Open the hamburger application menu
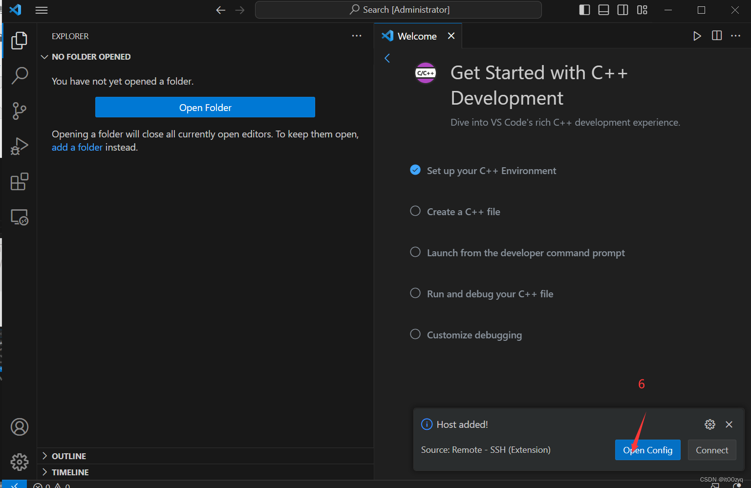The image size is (751, 488). point(42,10)
